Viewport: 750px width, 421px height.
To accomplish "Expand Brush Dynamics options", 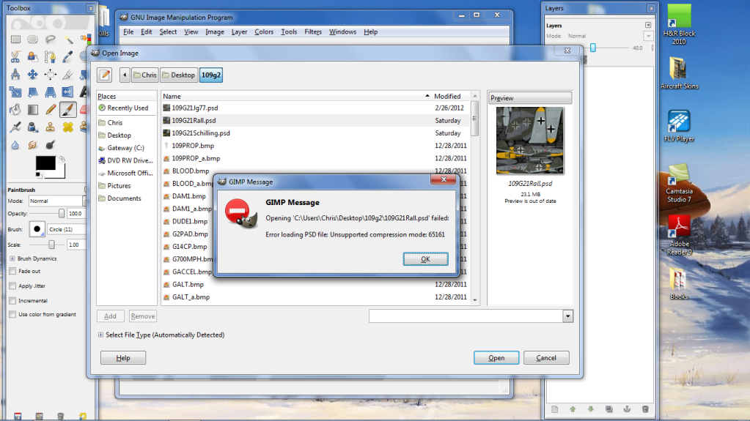I will 12,258.
